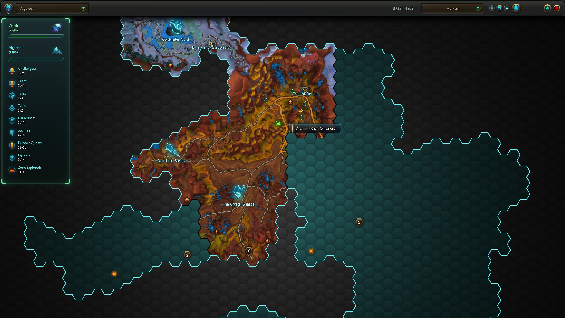Image resolution: width=565 pixels, height=318 pixels.
Task: Click the Tremor Ridge quest hub marker
Action: pyautogui.click(x=305, y=90)
